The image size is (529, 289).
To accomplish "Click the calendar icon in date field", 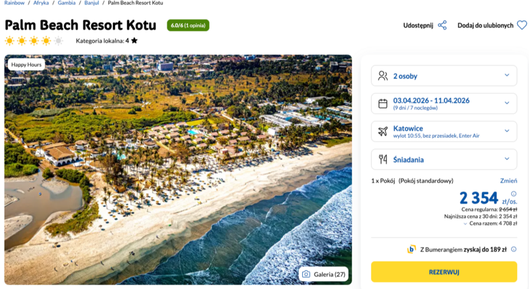I will pyautogui.click(x=383, y=103).
